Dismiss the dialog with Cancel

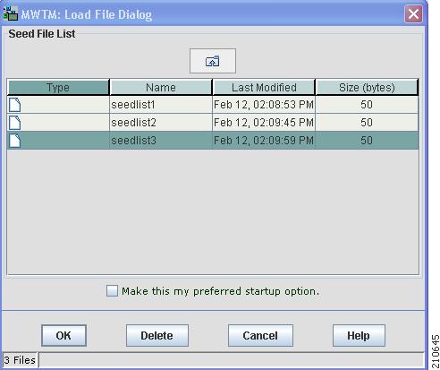(260, 336)
